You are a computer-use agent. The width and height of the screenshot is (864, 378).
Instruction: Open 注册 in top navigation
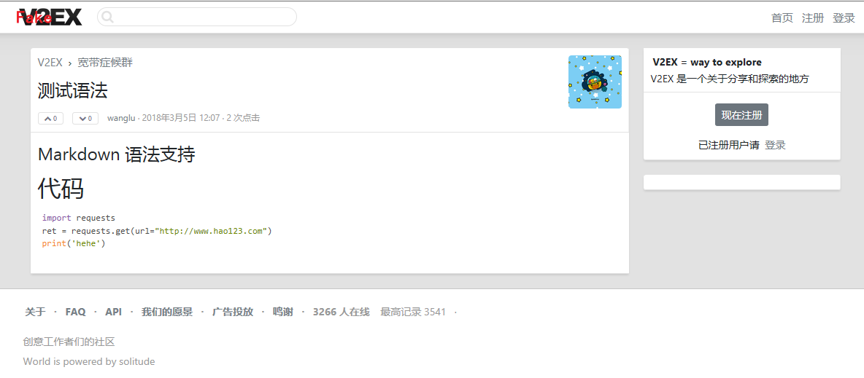click(813, 18)
